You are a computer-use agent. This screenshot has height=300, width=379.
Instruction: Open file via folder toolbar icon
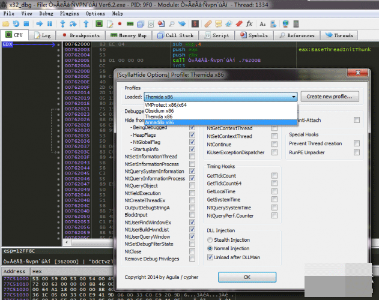(x=6, y=23)
